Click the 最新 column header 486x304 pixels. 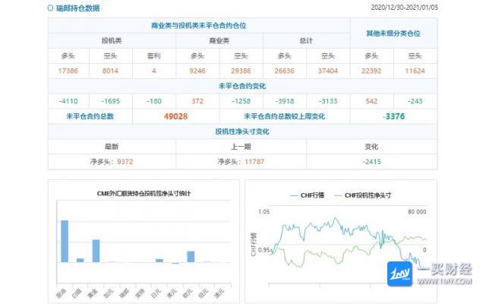pos(112,147)
